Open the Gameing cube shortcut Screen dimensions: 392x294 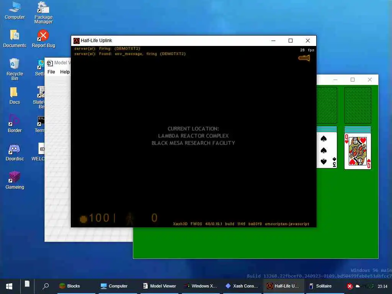tap(15, 180)
